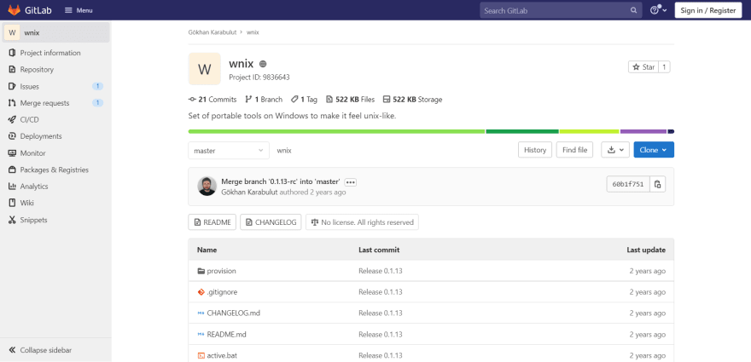The image size is (751, 362).
Task: Open the 522 KB Storage link
Action: point(412,100)
